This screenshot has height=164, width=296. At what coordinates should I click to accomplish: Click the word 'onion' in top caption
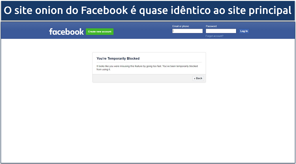pyautogui.click(x=49, y=10)
